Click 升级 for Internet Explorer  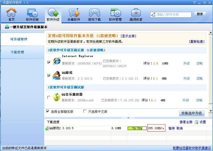[x=186, y=63]
